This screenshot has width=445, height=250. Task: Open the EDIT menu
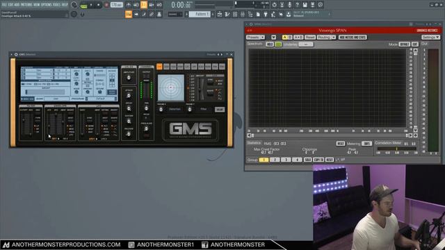tap(10, 5)
